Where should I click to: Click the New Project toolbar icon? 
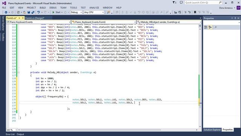[18, 12]
